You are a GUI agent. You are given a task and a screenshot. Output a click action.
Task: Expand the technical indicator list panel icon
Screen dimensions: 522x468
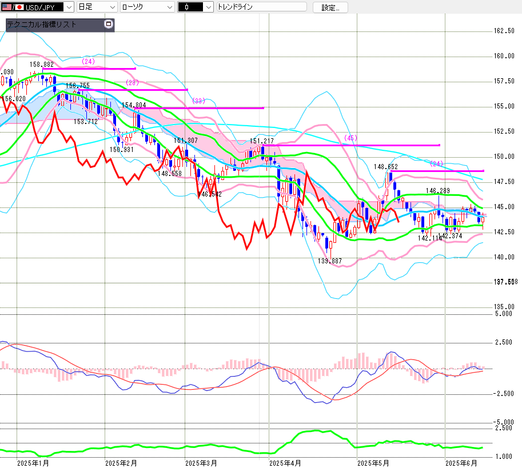(x=109, y=24)
